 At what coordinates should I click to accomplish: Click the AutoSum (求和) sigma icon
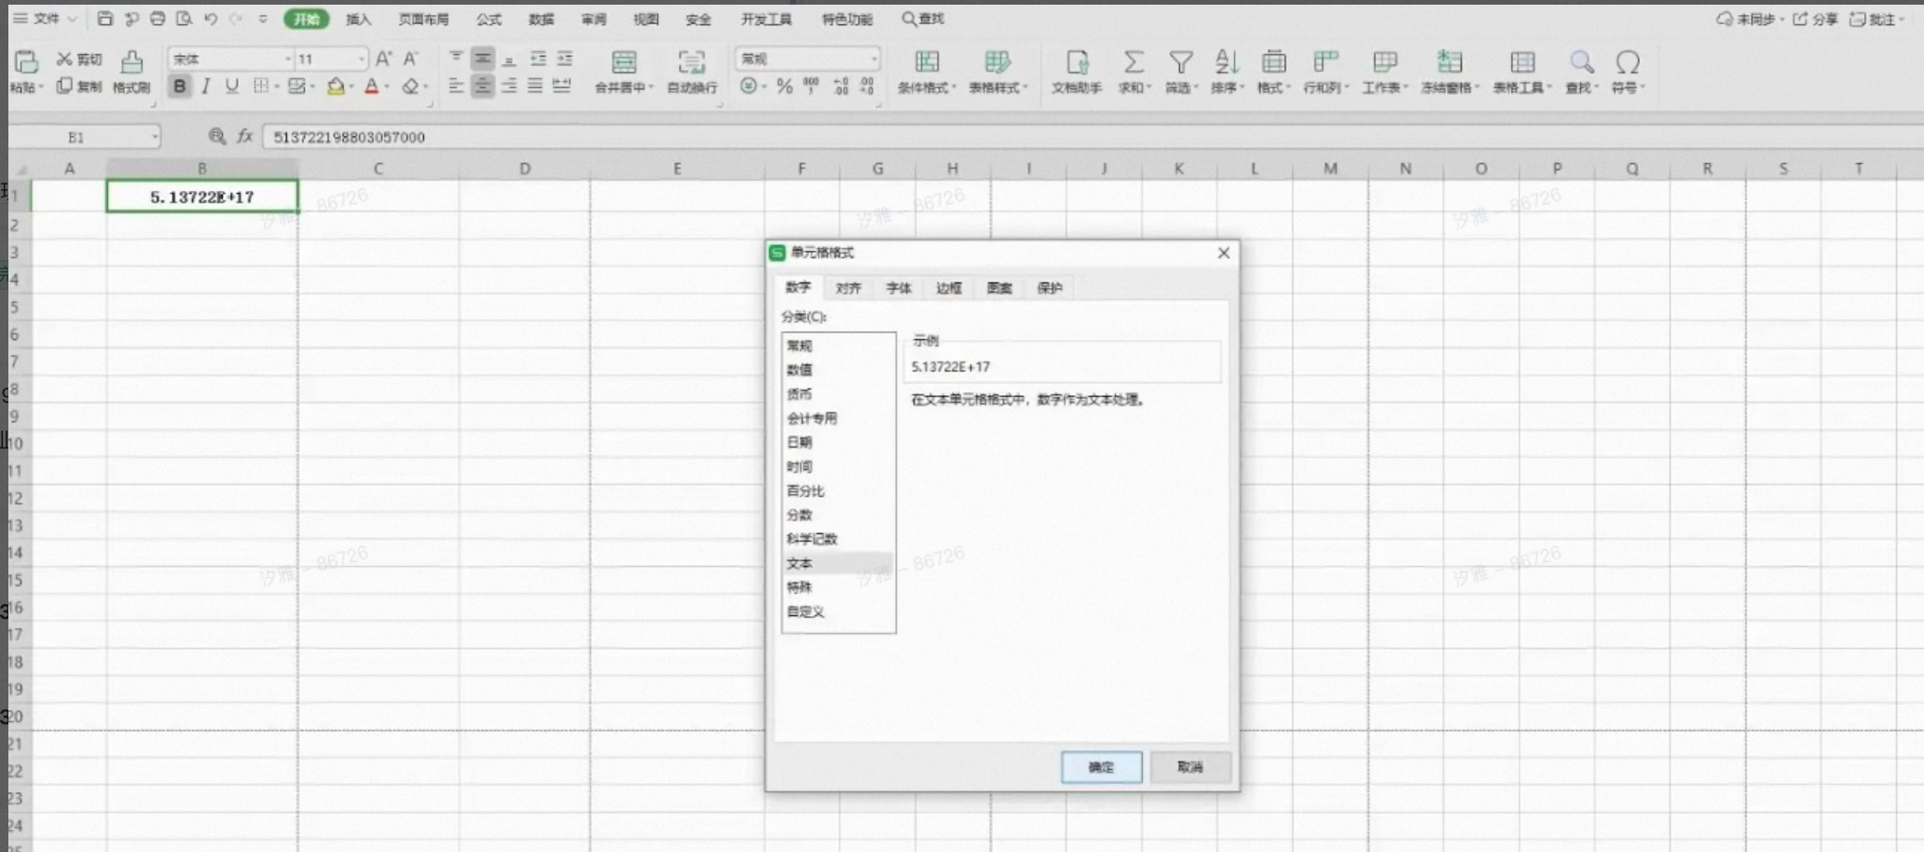1133,62
